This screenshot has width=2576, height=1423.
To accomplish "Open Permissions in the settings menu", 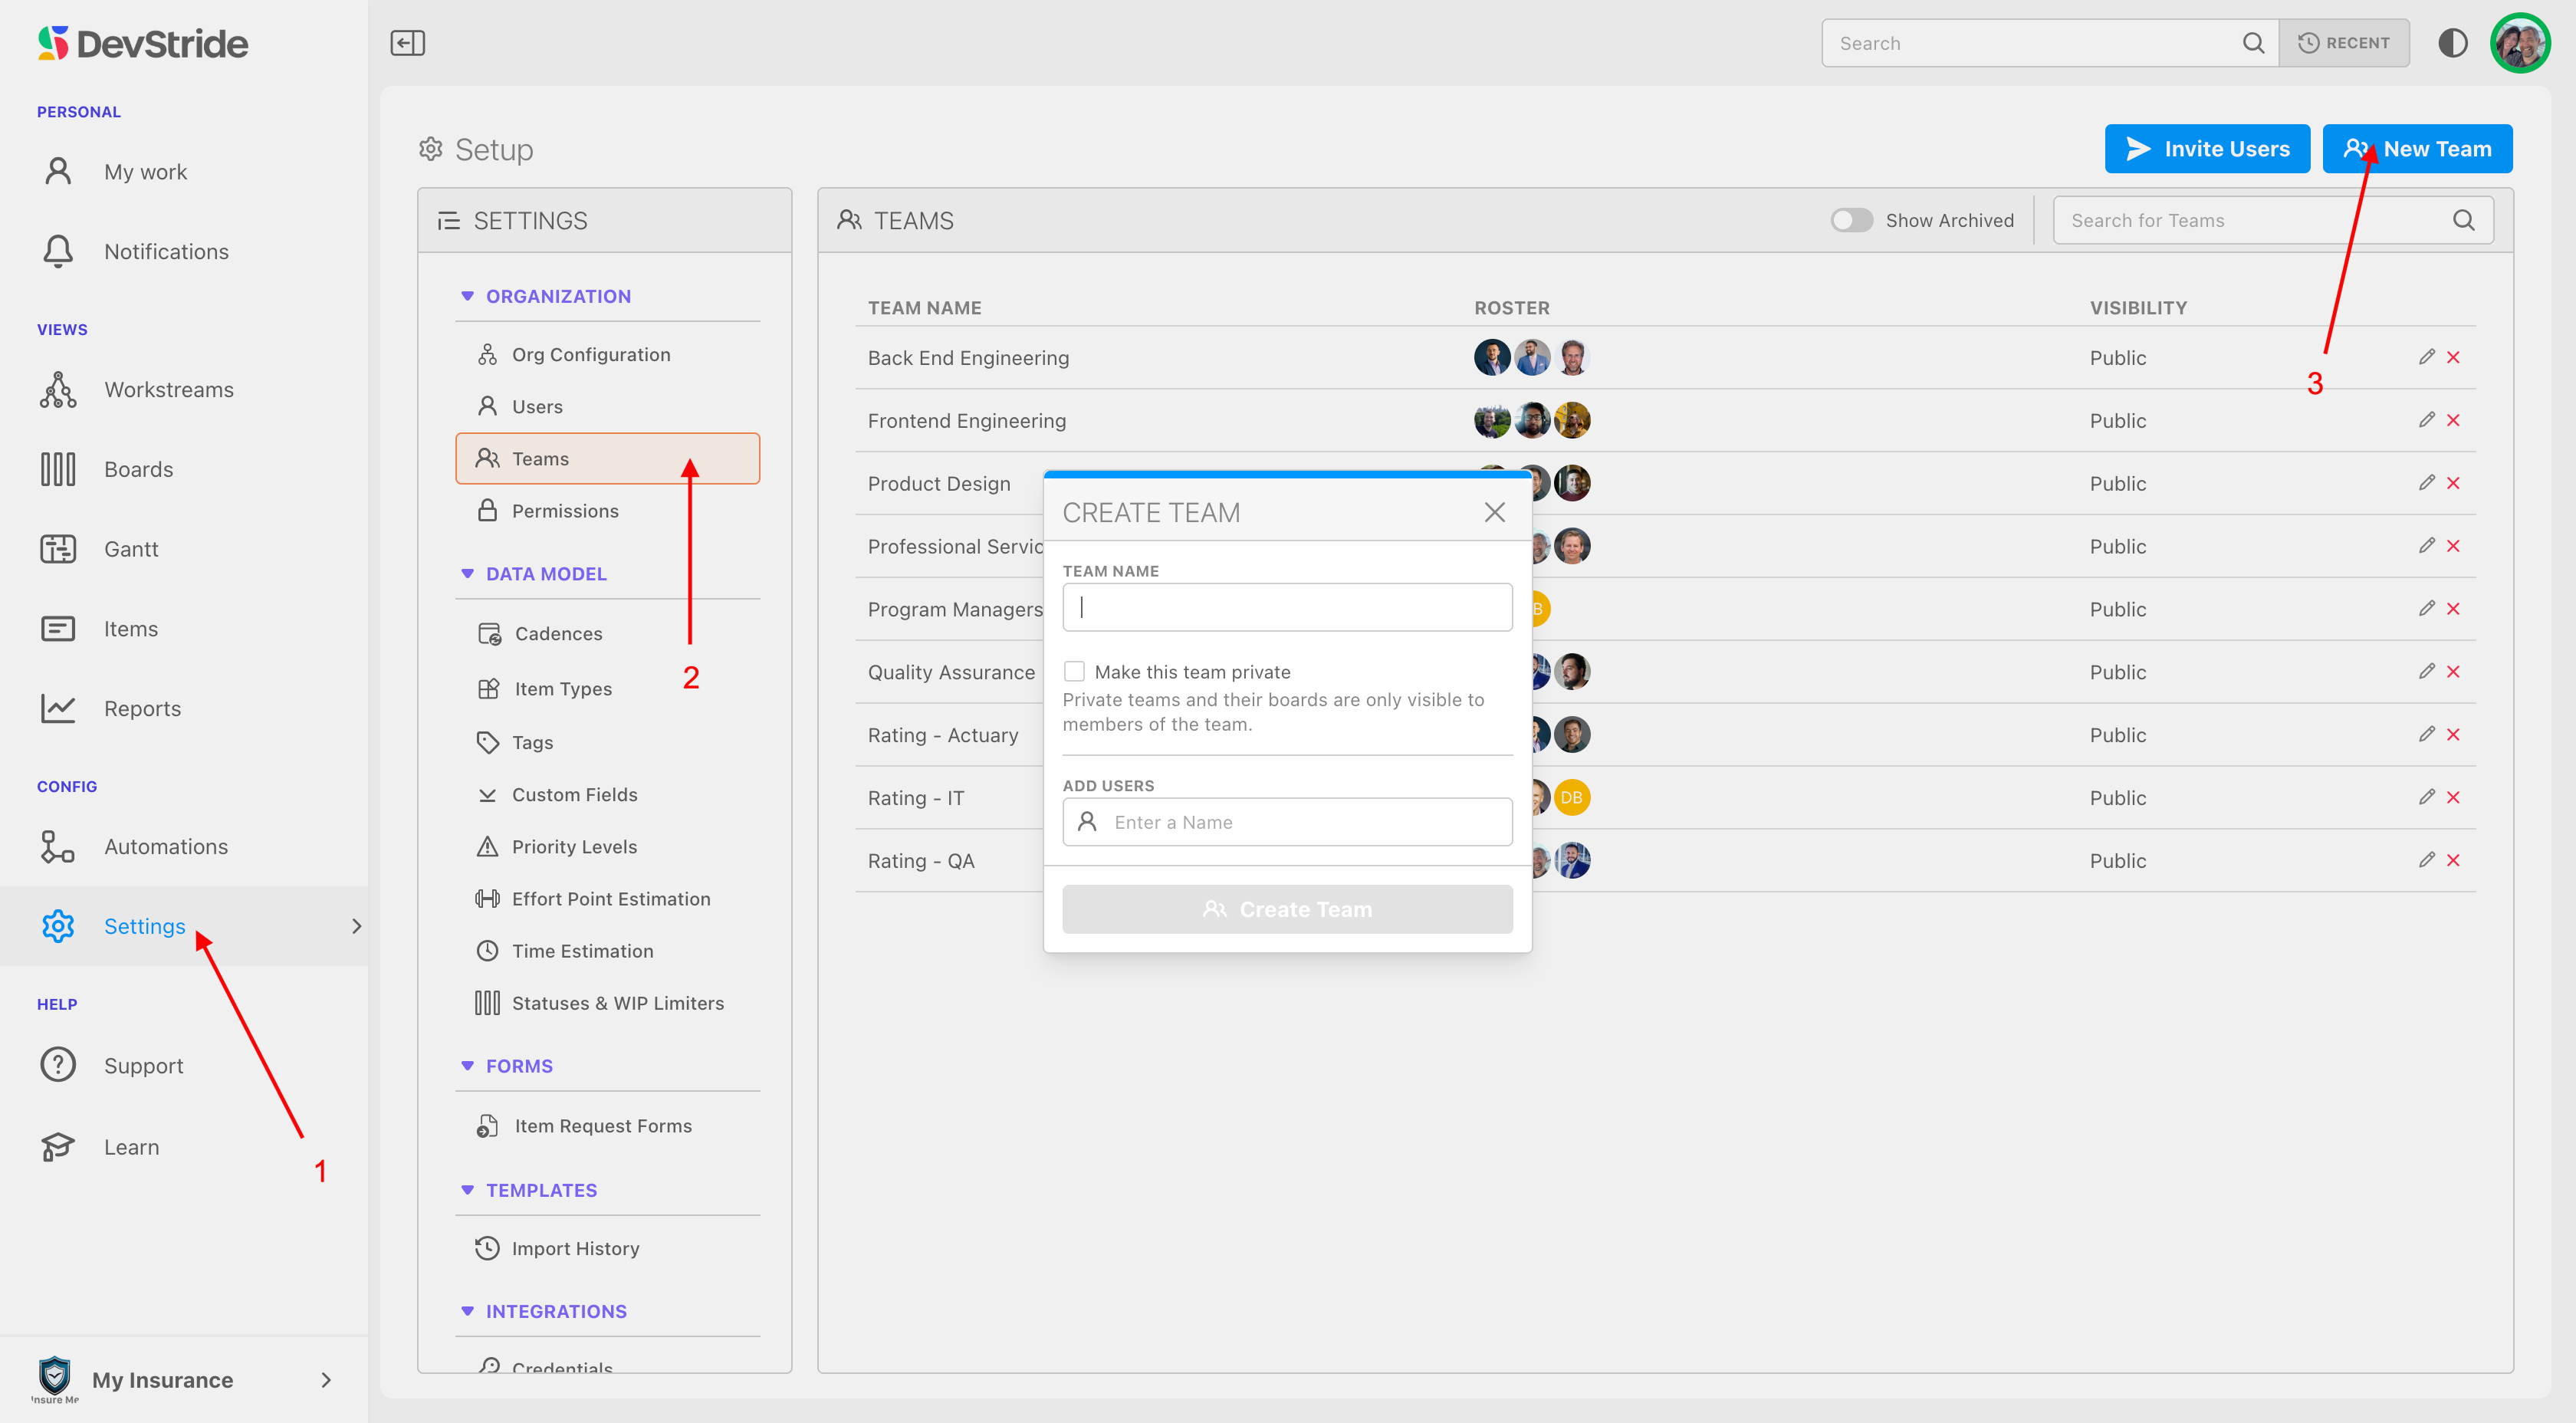I will click(x=565, y=511).
